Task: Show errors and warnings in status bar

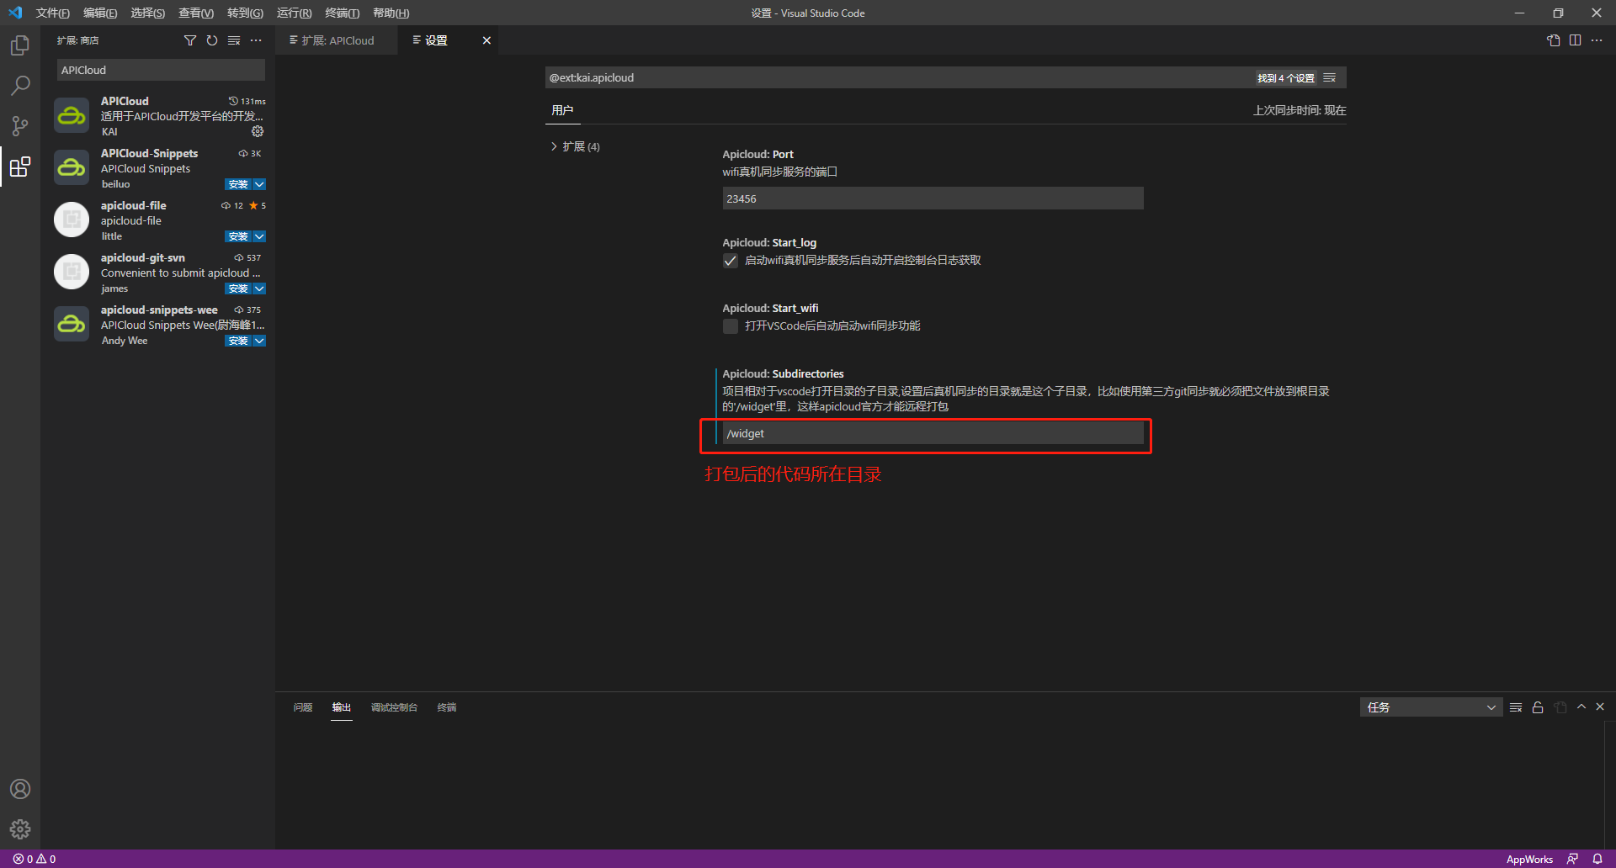Action: tap(35, 859)
